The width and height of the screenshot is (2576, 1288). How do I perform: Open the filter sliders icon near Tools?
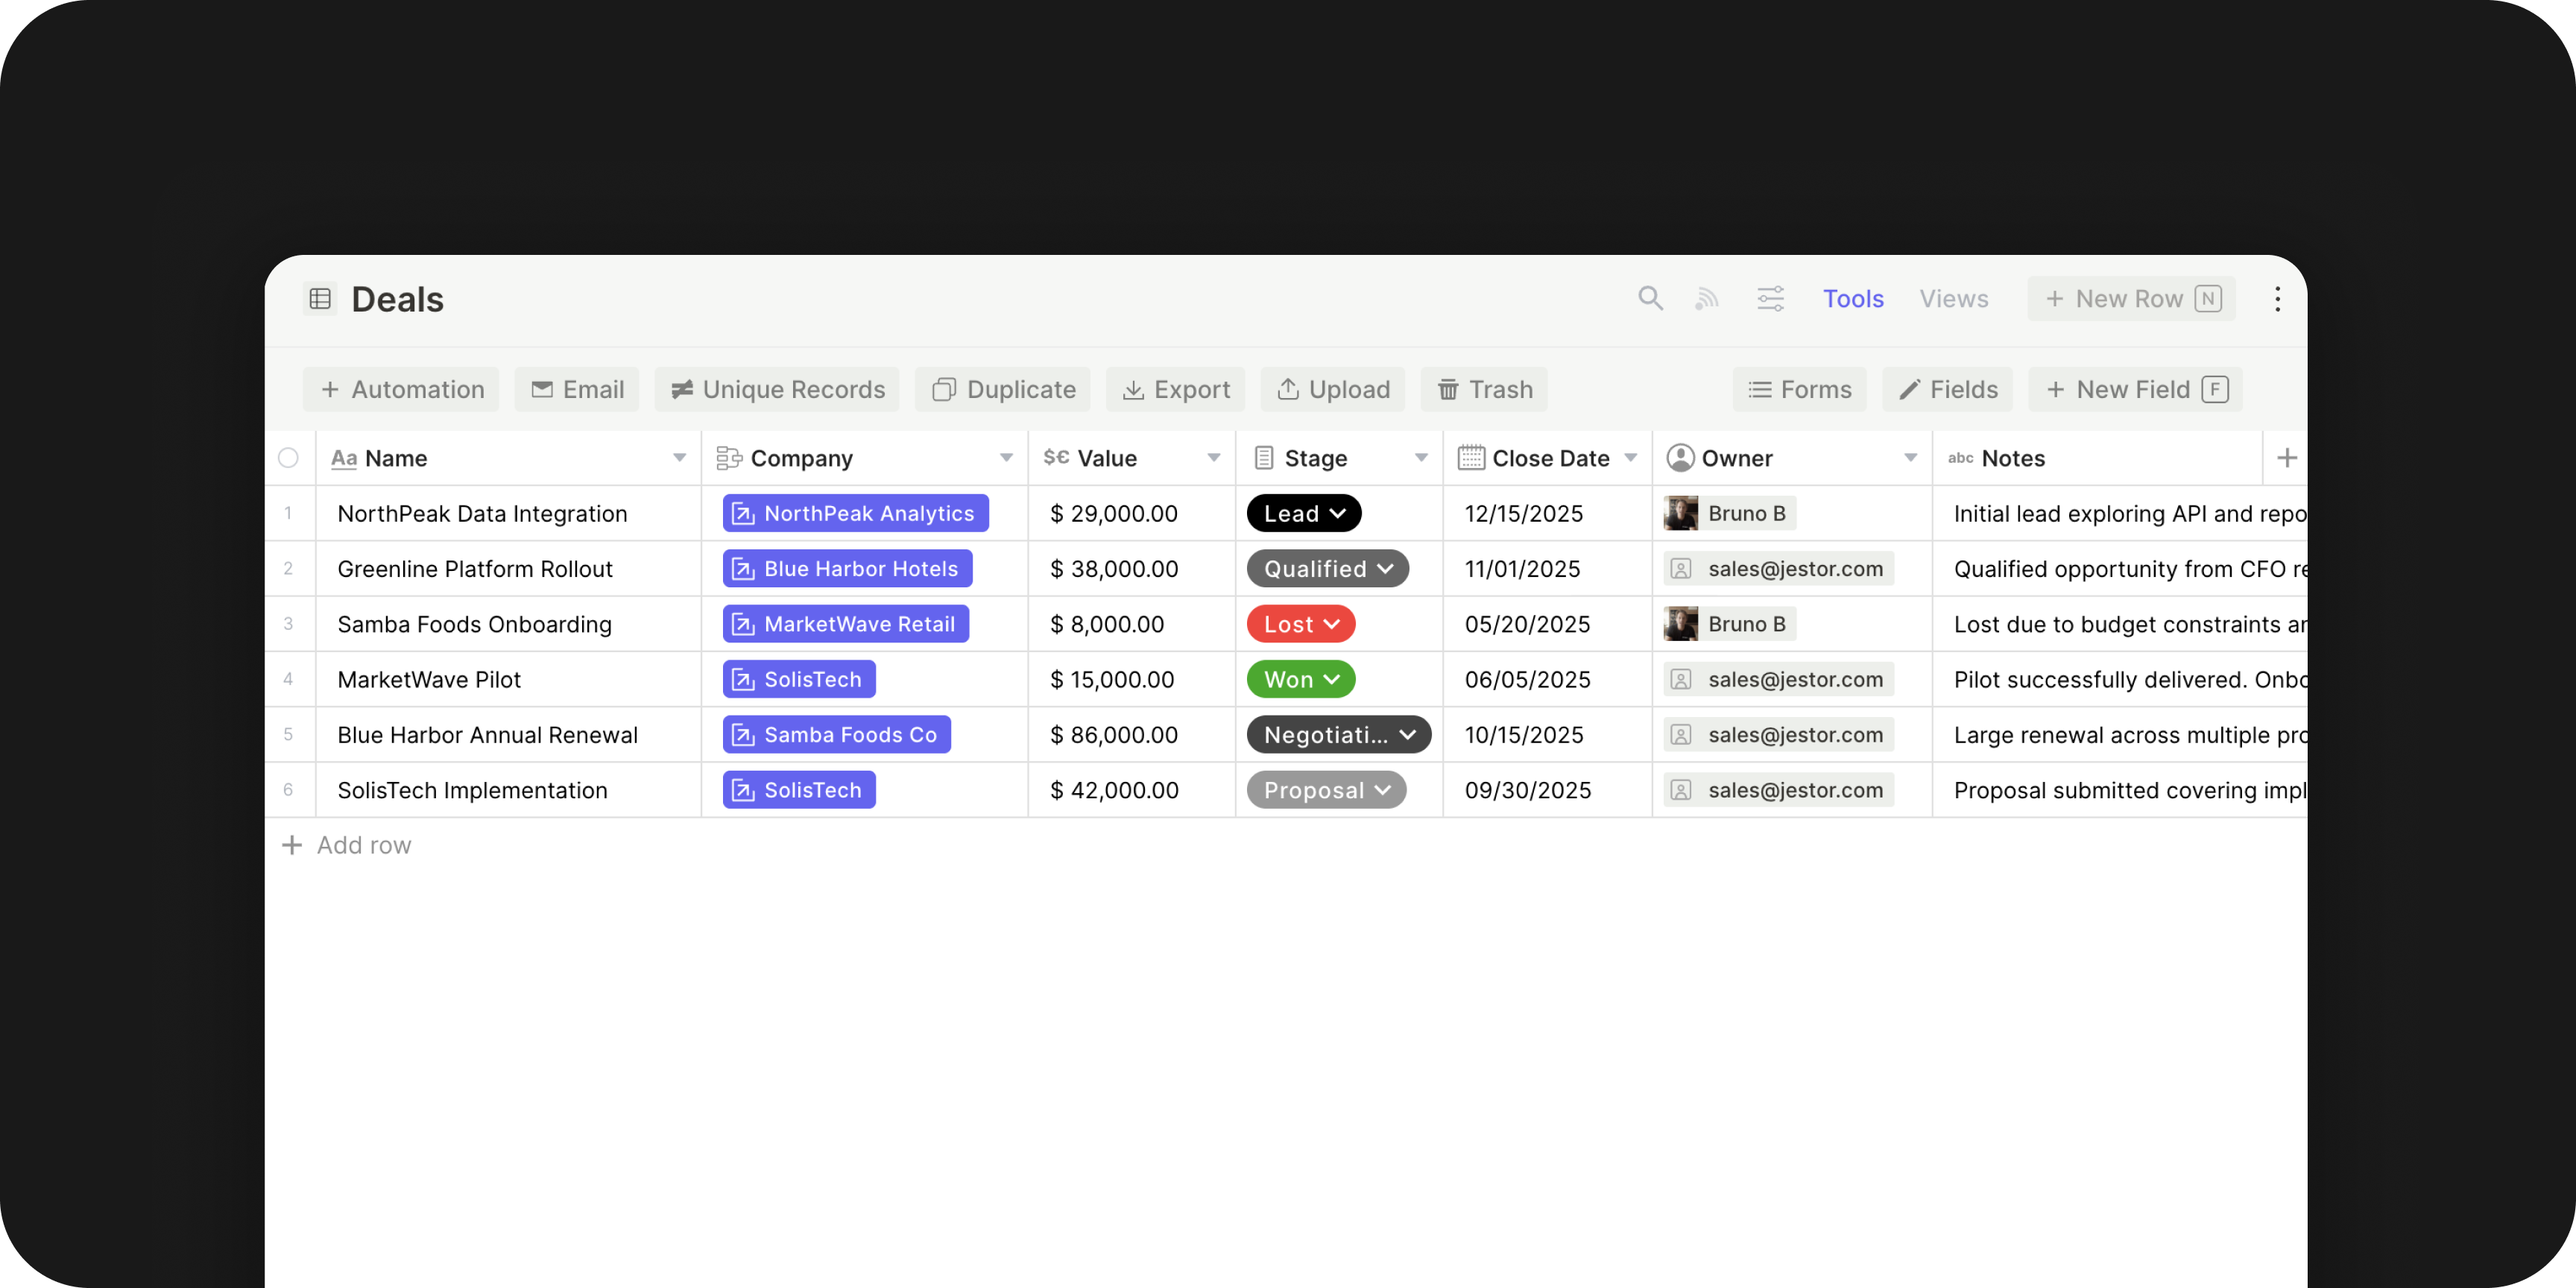pyautogui.click(x=1770, y=298)
